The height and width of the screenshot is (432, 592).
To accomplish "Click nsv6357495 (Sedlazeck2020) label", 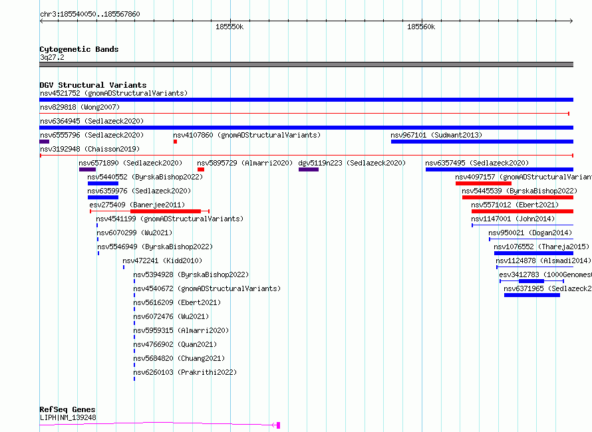I will (477, 163).
